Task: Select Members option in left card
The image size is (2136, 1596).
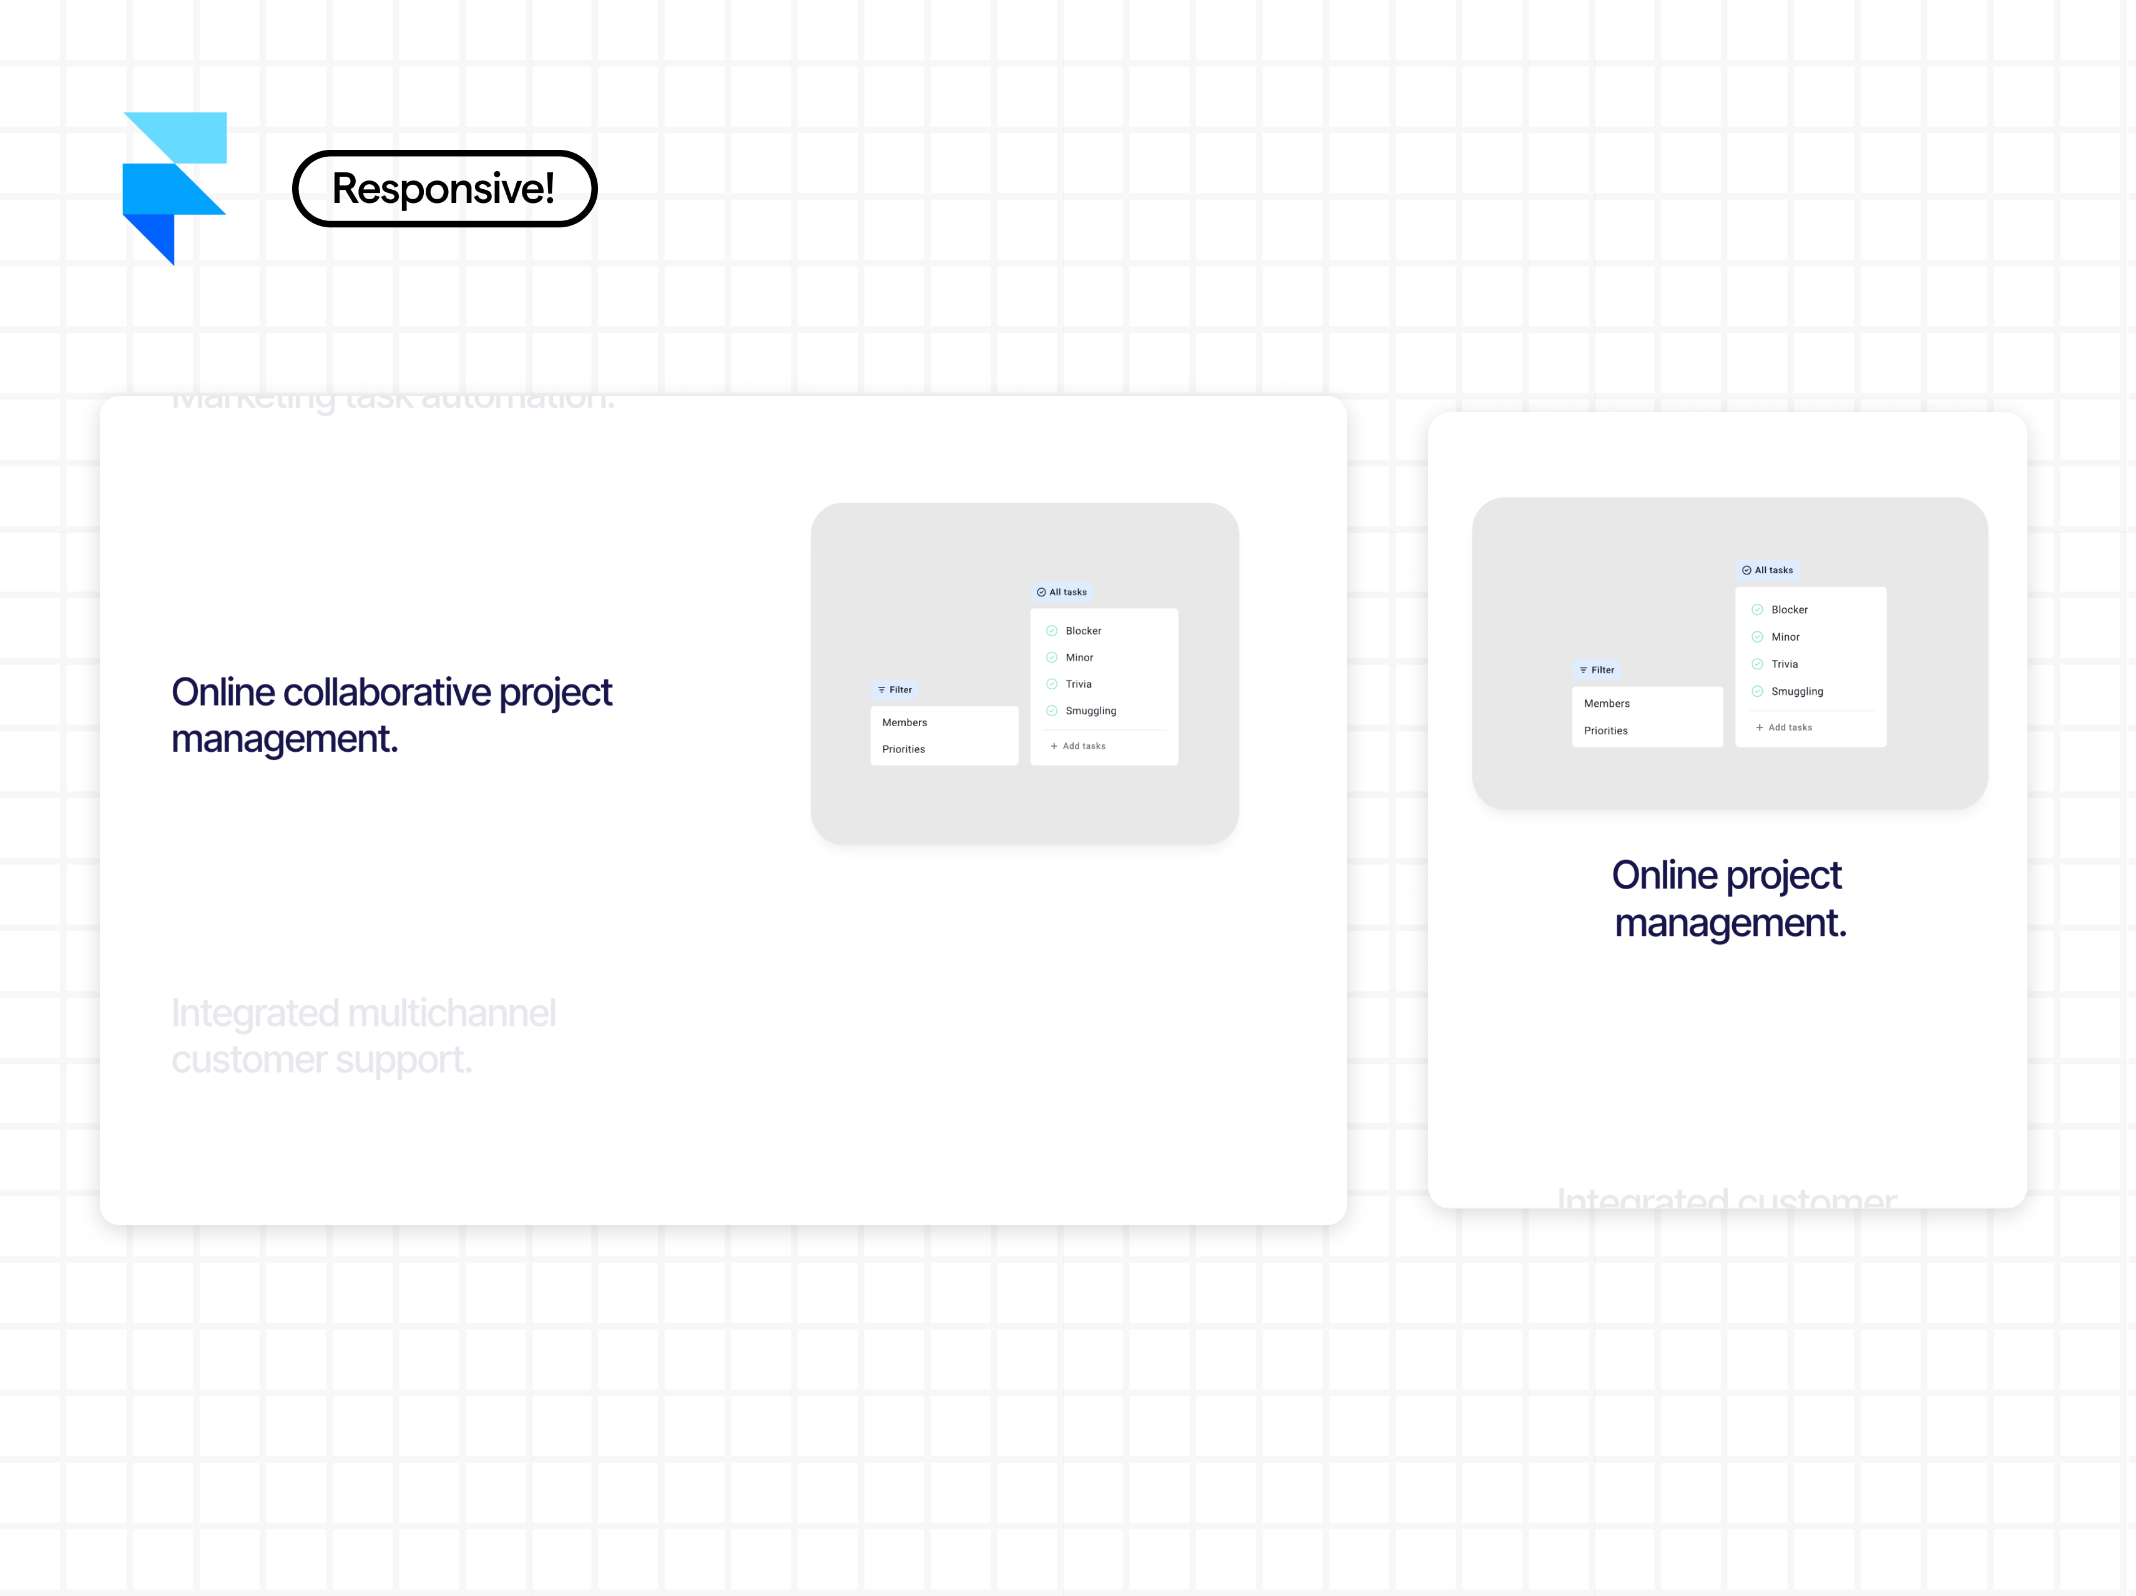Action: coord(905,722)
